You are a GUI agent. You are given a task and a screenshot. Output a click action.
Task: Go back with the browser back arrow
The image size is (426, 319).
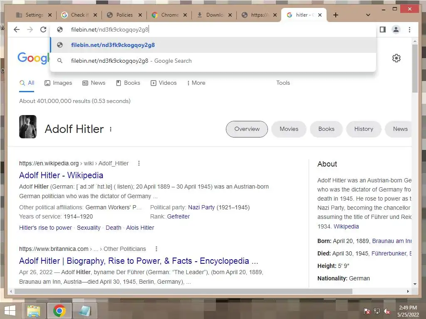click(x=17, y=29)
